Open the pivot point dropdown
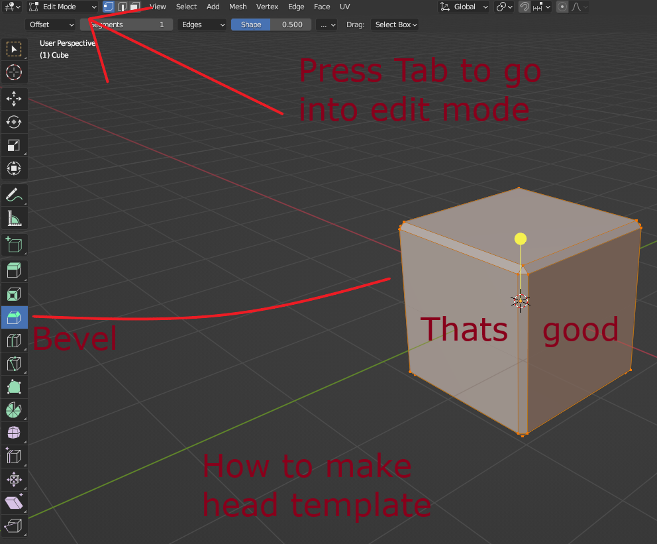Image resolution: width=657 pixels, height=544 pixels. (x=504, y=7)
